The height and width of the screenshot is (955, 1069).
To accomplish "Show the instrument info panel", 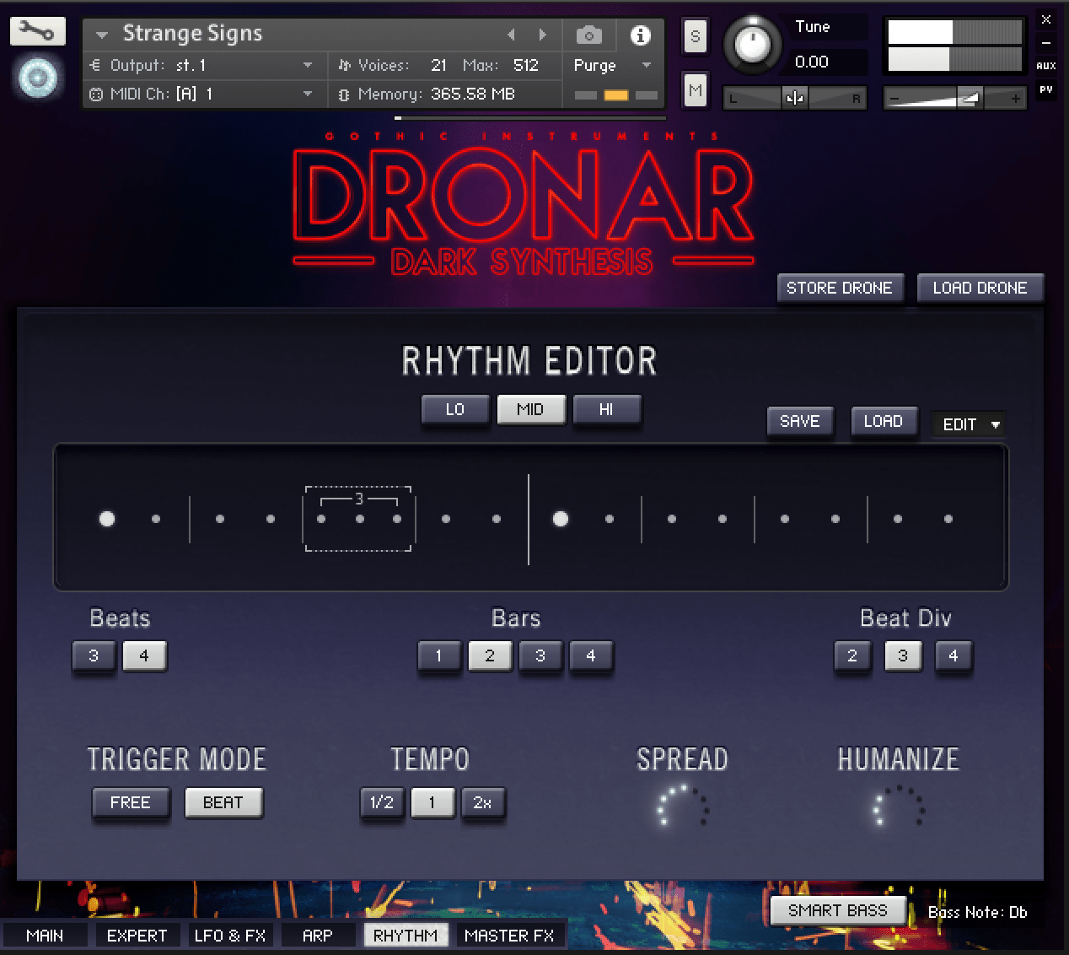I will tap(640, 35).
